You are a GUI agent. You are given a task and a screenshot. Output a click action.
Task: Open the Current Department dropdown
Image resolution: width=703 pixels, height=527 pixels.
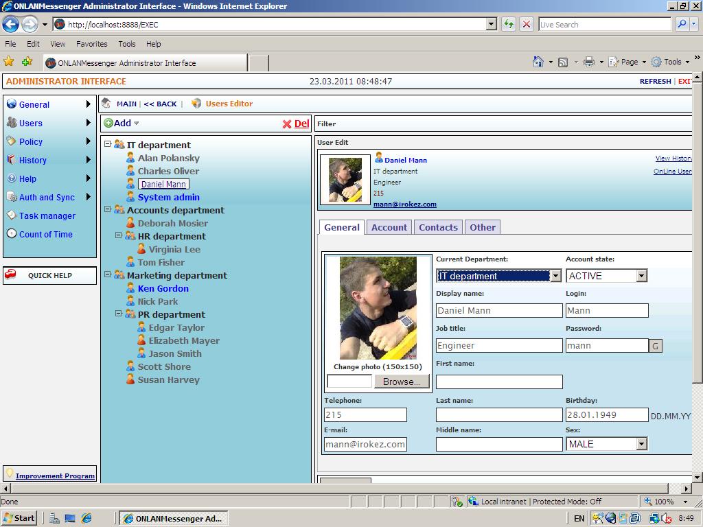[x=555, y=276]
